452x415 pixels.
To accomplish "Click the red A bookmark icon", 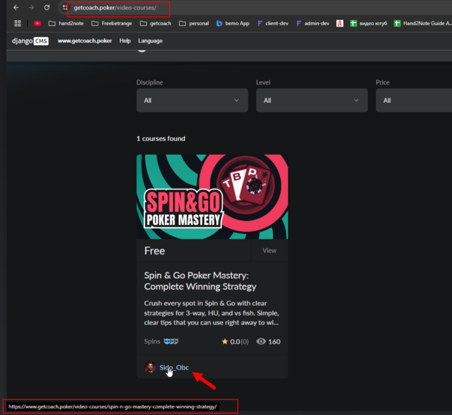I will point(340,23).
